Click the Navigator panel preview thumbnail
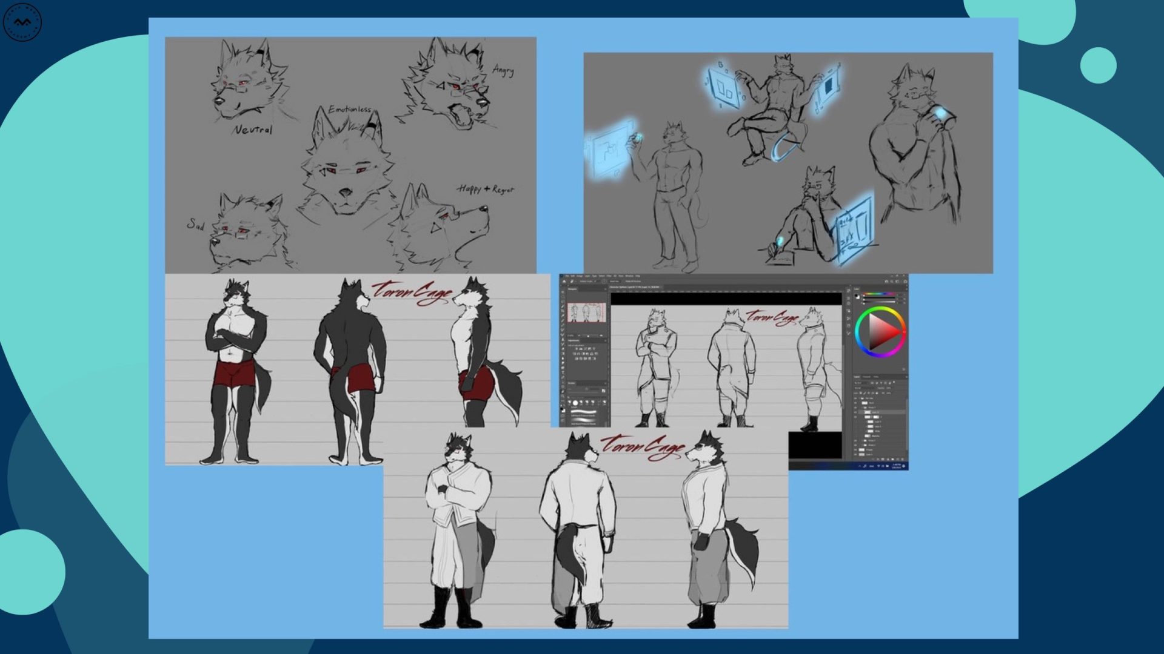The image size is (1164, 654). (587, 312)
